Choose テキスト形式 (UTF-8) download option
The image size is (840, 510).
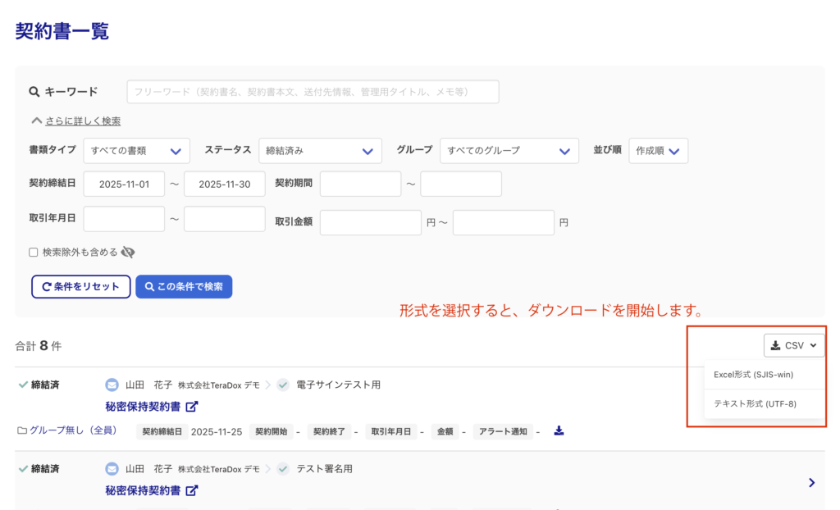755,403
